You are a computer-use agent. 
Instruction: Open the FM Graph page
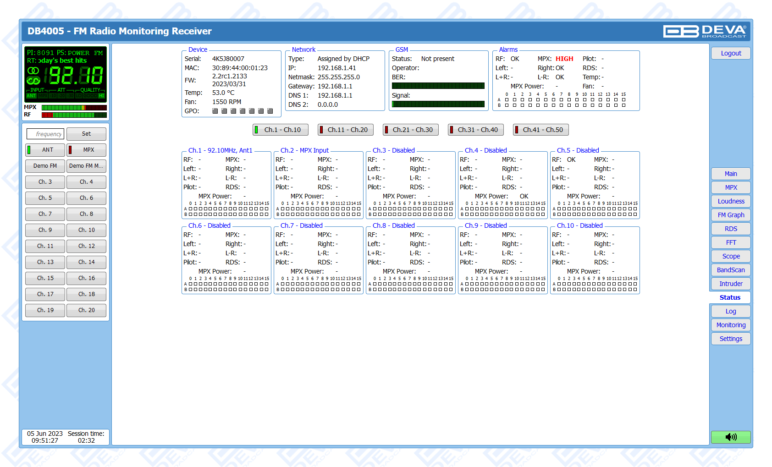pyautogui.click(x=731, y=215)
